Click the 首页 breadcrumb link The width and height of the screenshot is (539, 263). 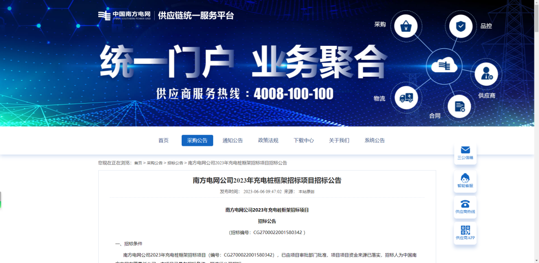click(138, 163)
